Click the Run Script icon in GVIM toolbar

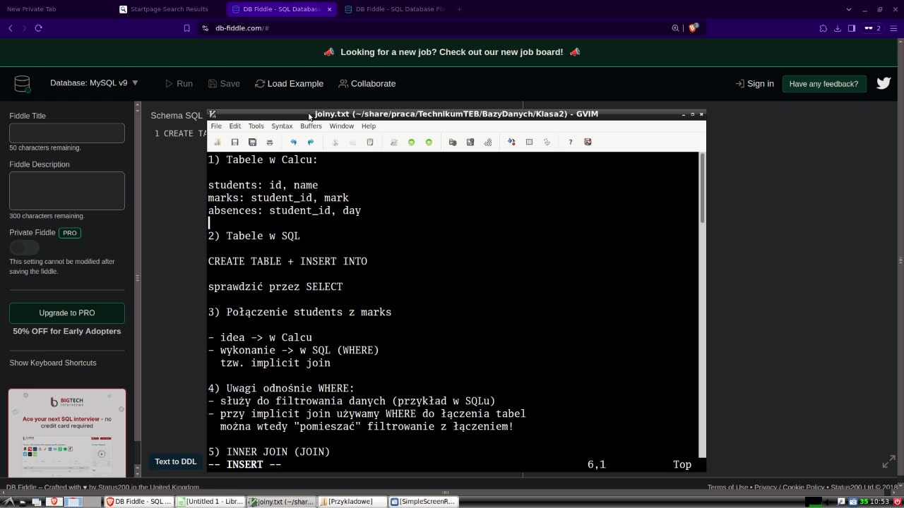(x=488, y=142)
